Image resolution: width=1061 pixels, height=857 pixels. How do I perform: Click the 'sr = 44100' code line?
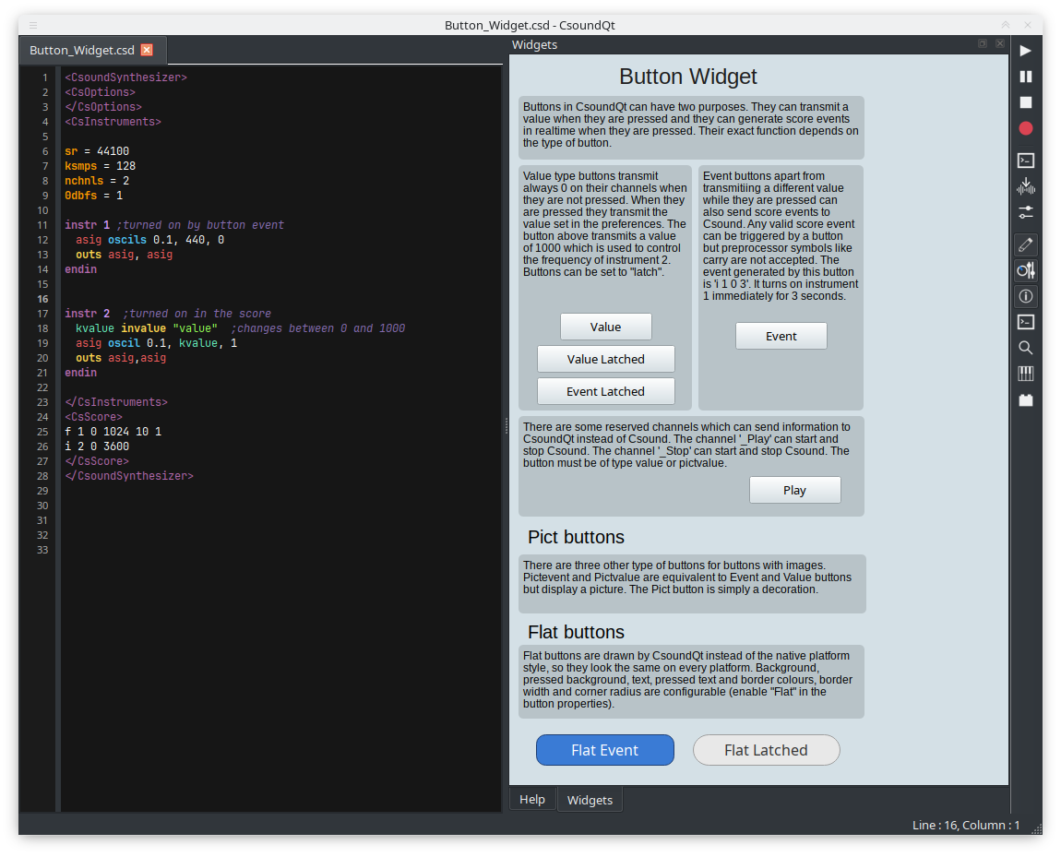97,151
